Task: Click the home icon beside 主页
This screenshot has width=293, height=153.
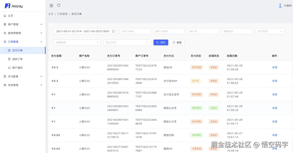Action: tap(5, 16)
